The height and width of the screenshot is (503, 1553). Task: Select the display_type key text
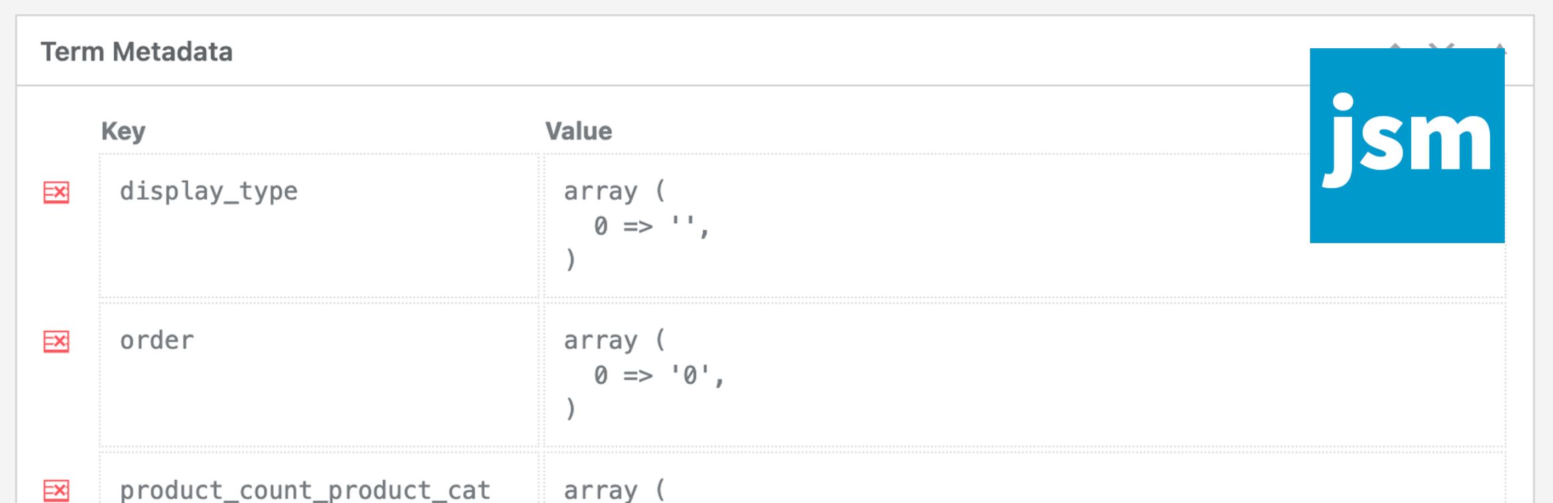(x=209, y=192)
